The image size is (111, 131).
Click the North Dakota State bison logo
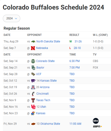(x=33, y=41)
